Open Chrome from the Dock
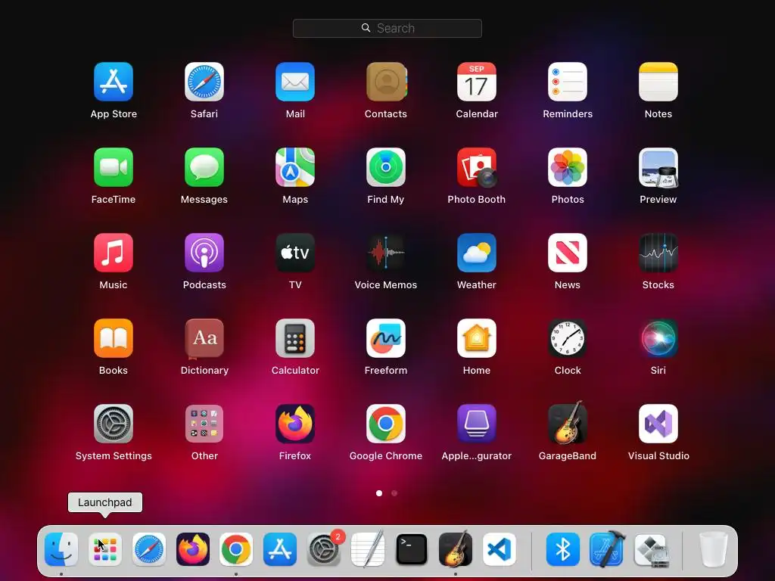Viewport: 775px width, 581px height. coord(236,549)
